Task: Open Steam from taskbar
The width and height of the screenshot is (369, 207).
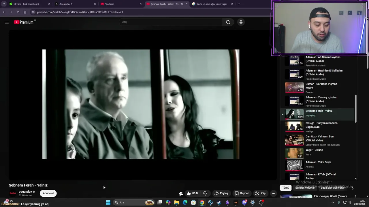Action: click(219, 202)
